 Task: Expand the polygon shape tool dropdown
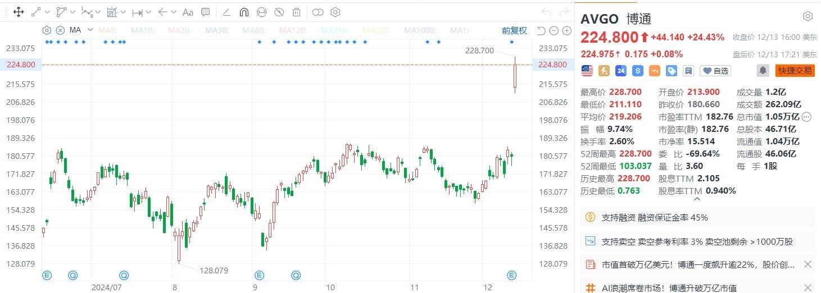click(72, 12)
